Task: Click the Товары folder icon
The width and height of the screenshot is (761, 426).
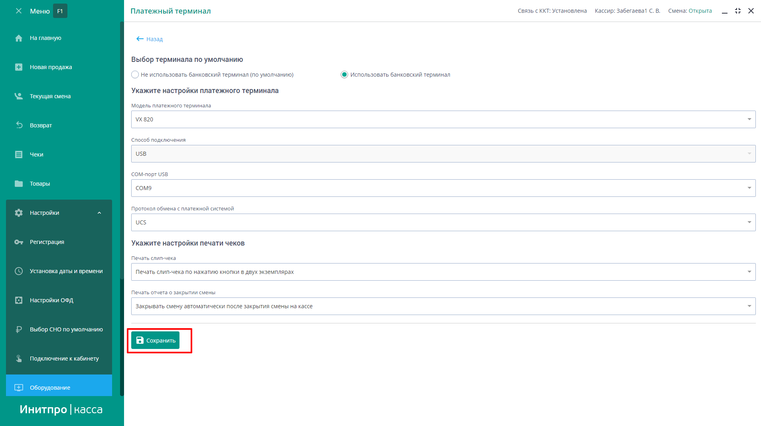Action: click(x=19, y=184)
